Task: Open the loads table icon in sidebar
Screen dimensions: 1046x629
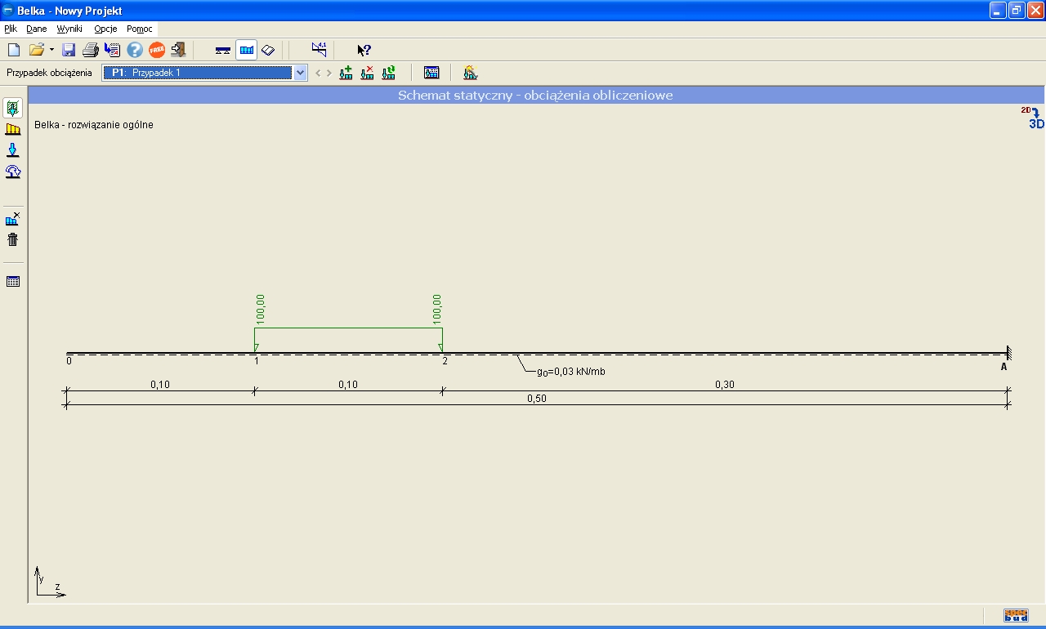Action: [x=13, y=282]
